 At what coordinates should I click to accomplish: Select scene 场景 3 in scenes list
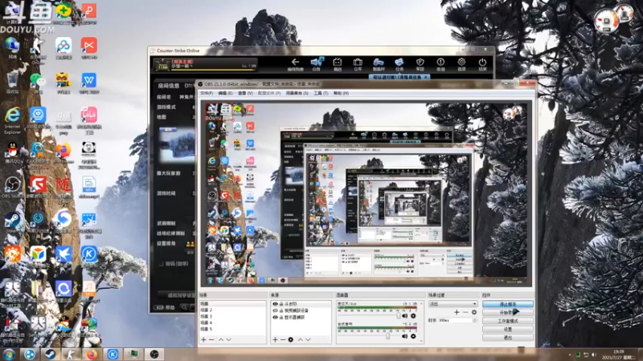point(232,316)
